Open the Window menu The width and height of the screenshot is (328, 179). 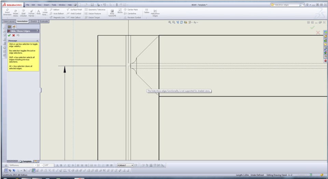(62, 5)
